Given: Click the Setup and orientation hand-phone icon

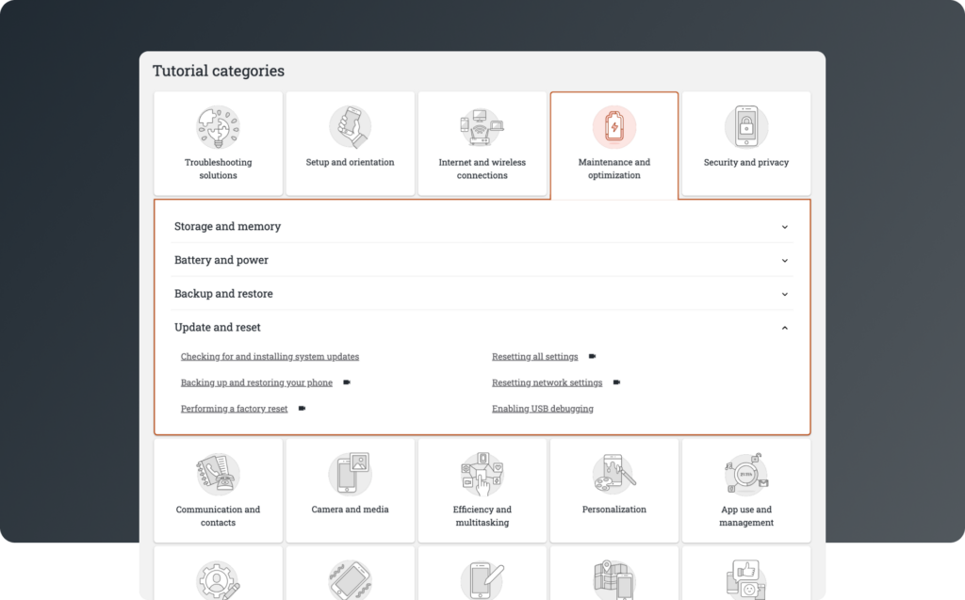Looking at the screenshot, I should (x=351, y=127).
